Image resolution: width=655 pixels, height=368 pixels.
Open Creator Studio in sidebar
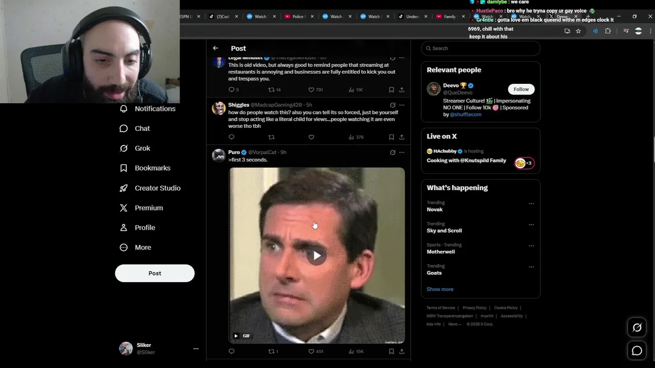[x=150, y=188]
